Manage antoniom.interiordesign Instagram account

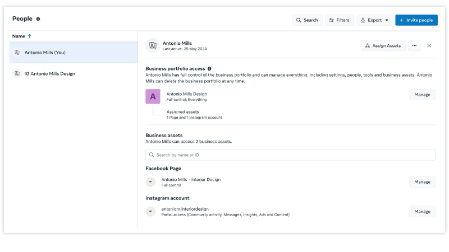[x=422, y=212]
